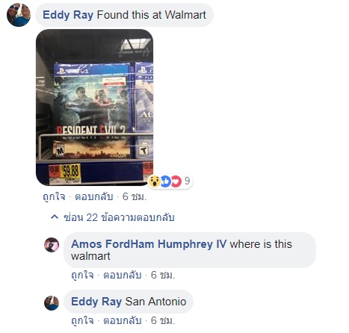Screen dimensions: 349x333
Task: Click the collapse chevron beside 22 replies
Action: point(55,217)
